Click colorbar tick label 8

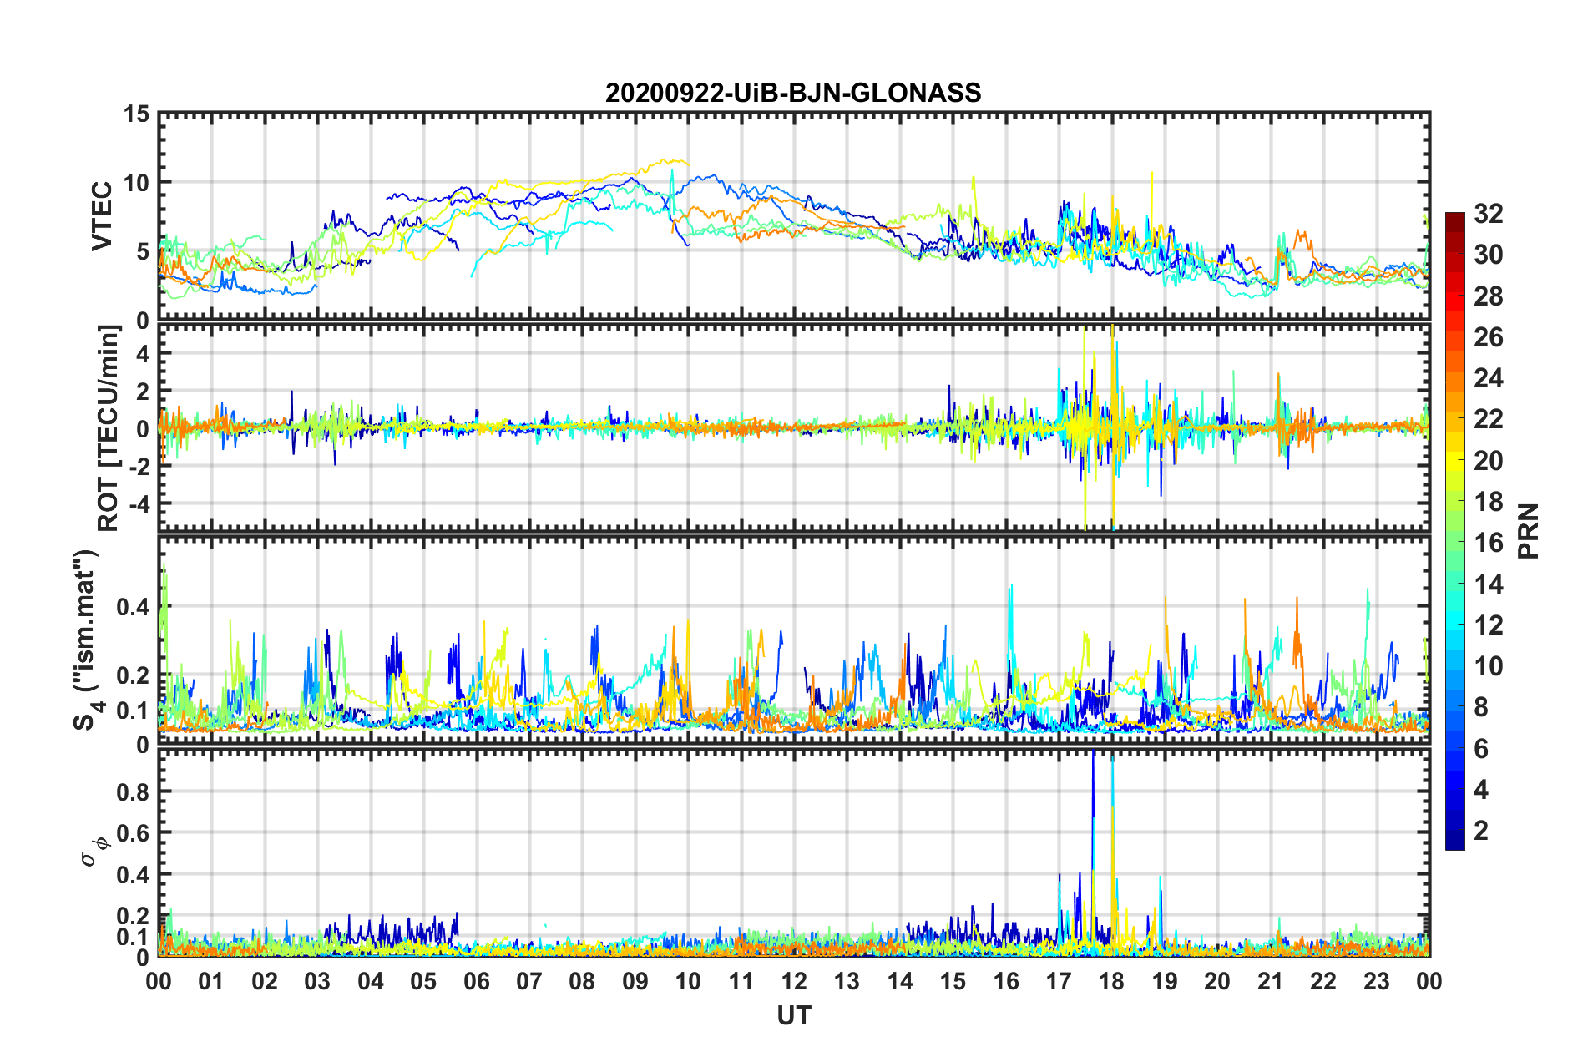point(1481,707)
